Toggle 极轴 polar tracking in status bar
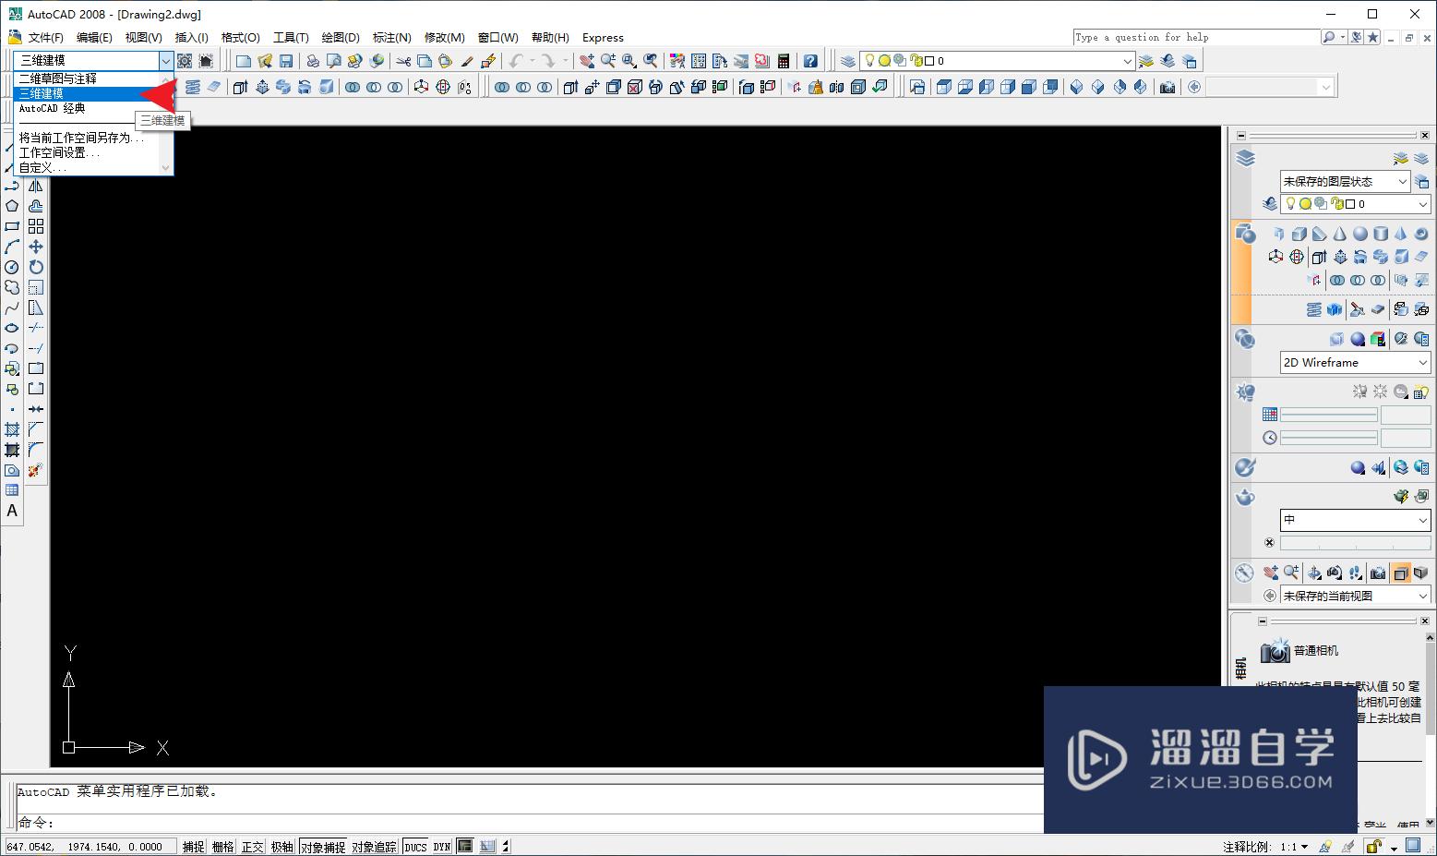Image resolution: width=1437 pixels, height=856 pixels. (x=282, y=847)
